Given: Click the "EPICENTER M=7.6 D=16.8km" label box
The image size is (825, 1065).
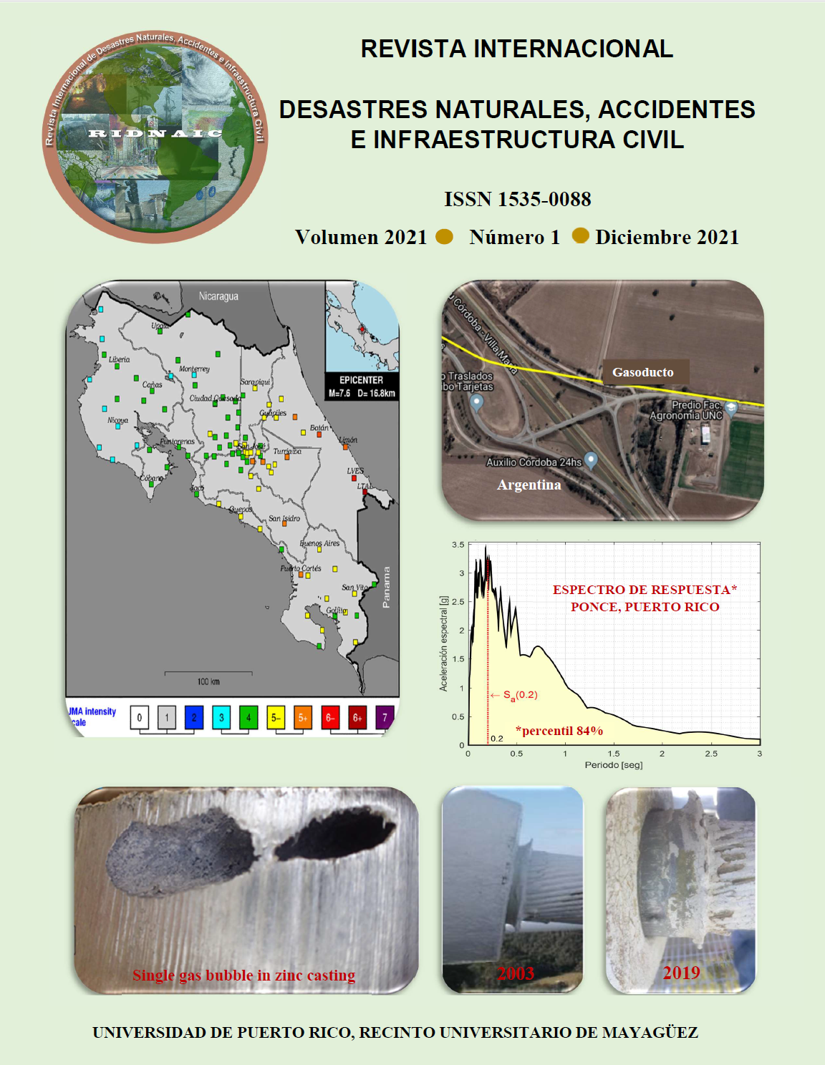Looking at the screenshot, I should coord(362,386).
